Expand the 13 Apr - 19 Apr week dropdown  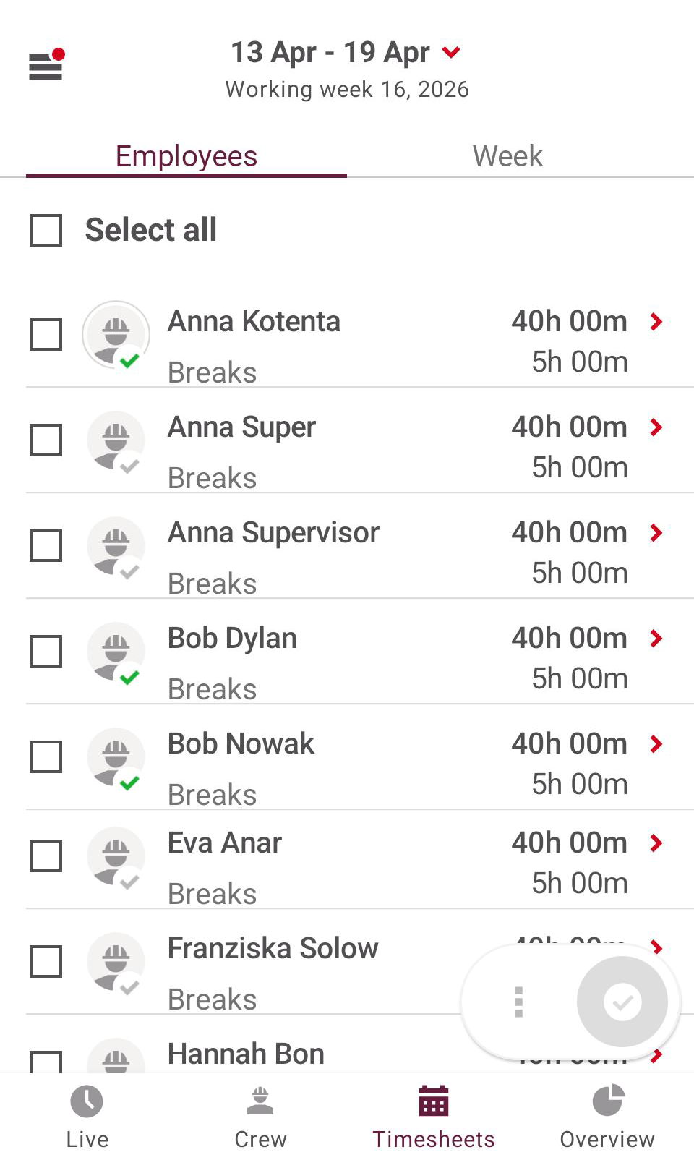[451, 52]
